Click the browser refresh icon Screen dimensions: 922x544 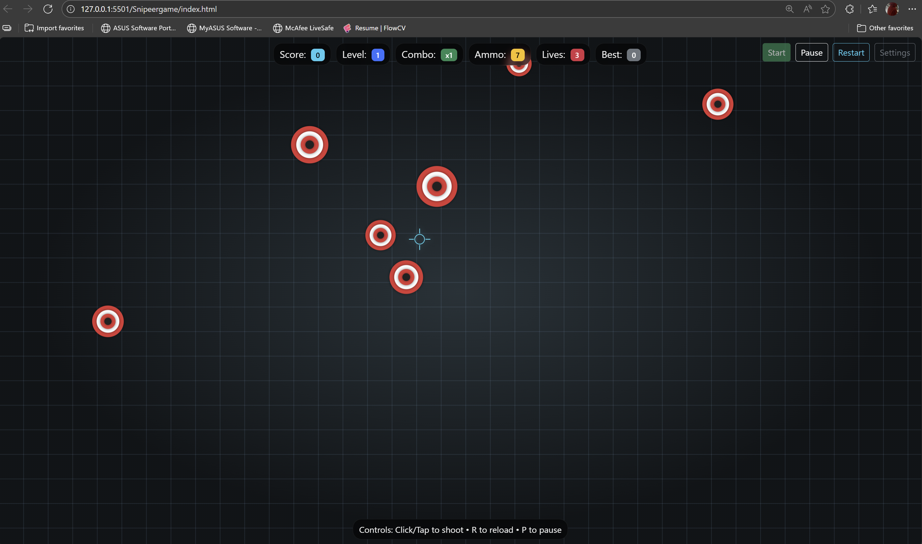coord(48,9)
